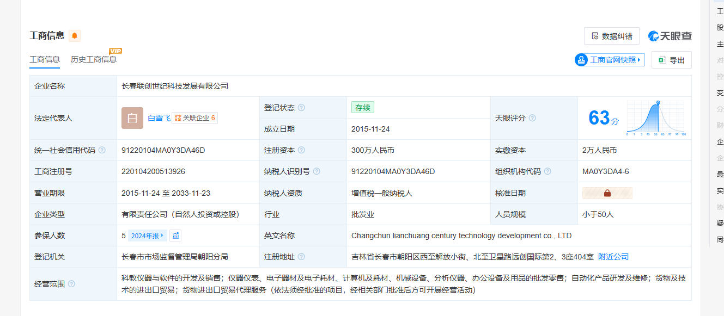Click the locked 核准日期 lock icon
Image resolution: width=724 pixels, height=316 pixels.
pyautogui.click(x=607, y=193)
